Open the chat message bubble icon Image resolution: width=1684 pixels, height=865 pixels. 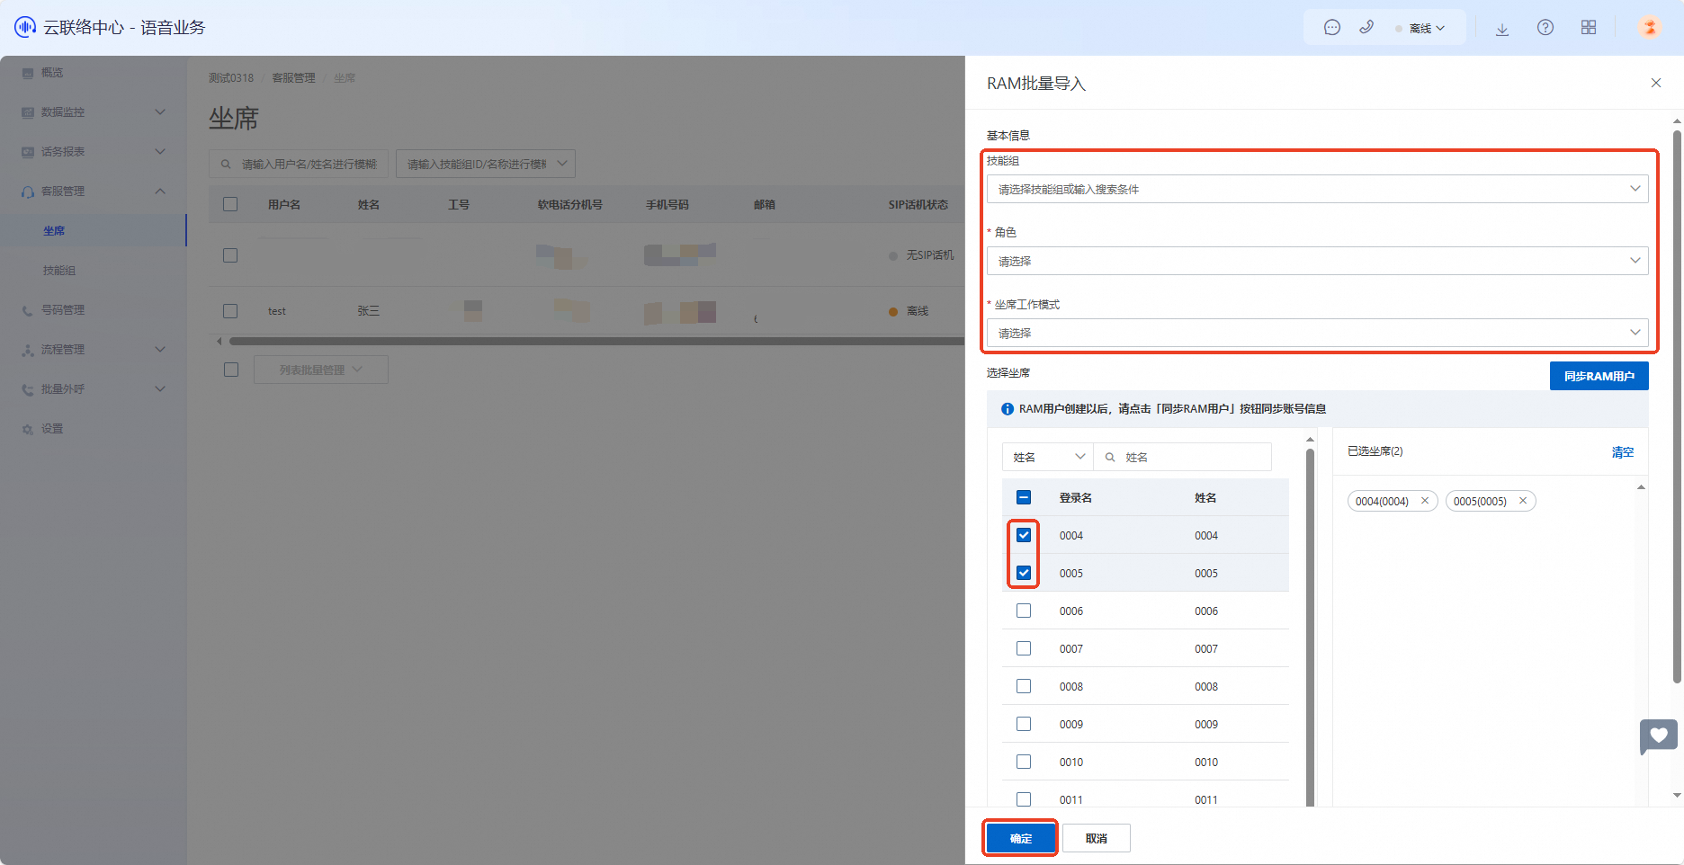[x=1332, y=28]
